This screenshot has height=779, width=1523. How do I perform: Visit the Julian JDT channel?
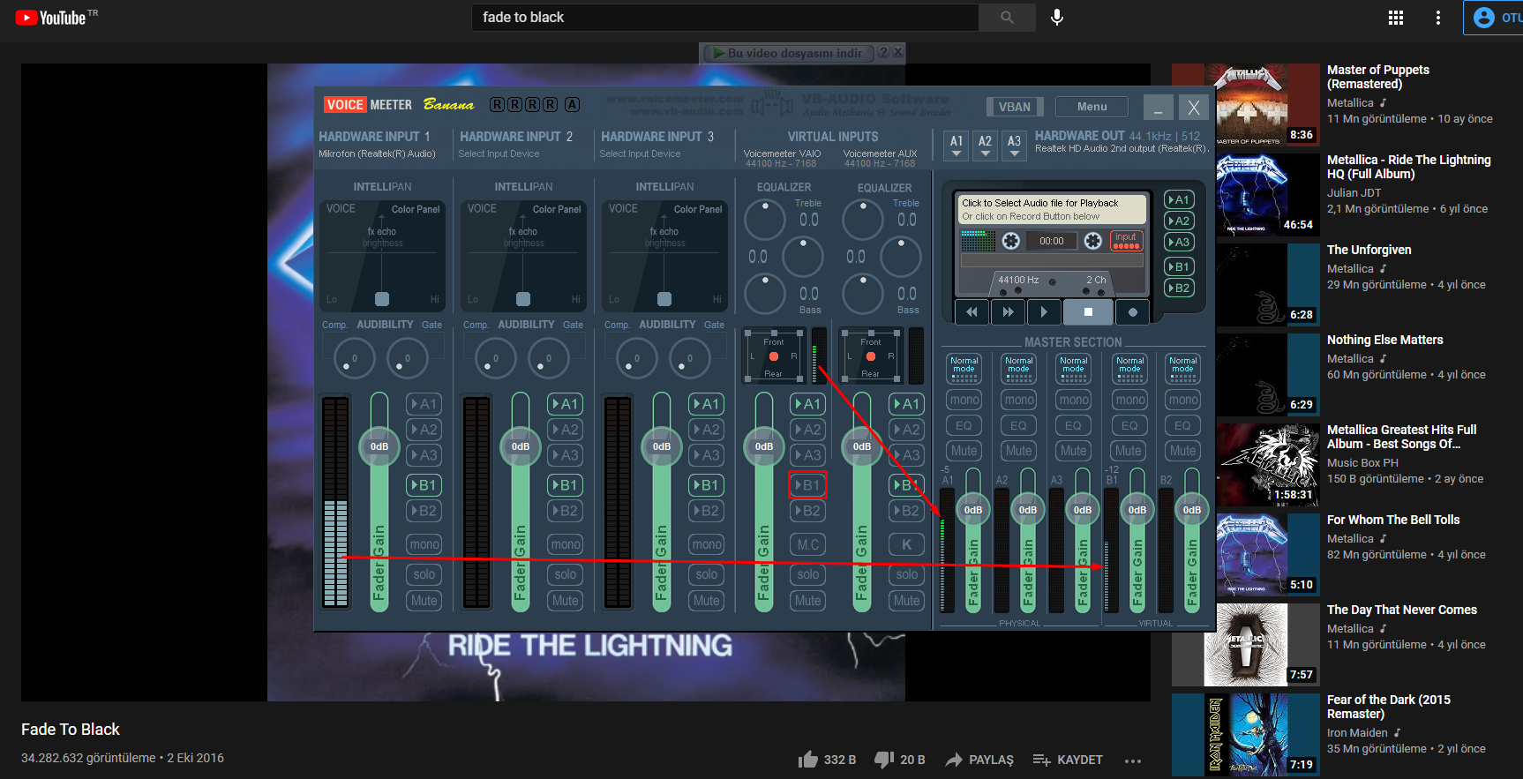[1354, 192]
